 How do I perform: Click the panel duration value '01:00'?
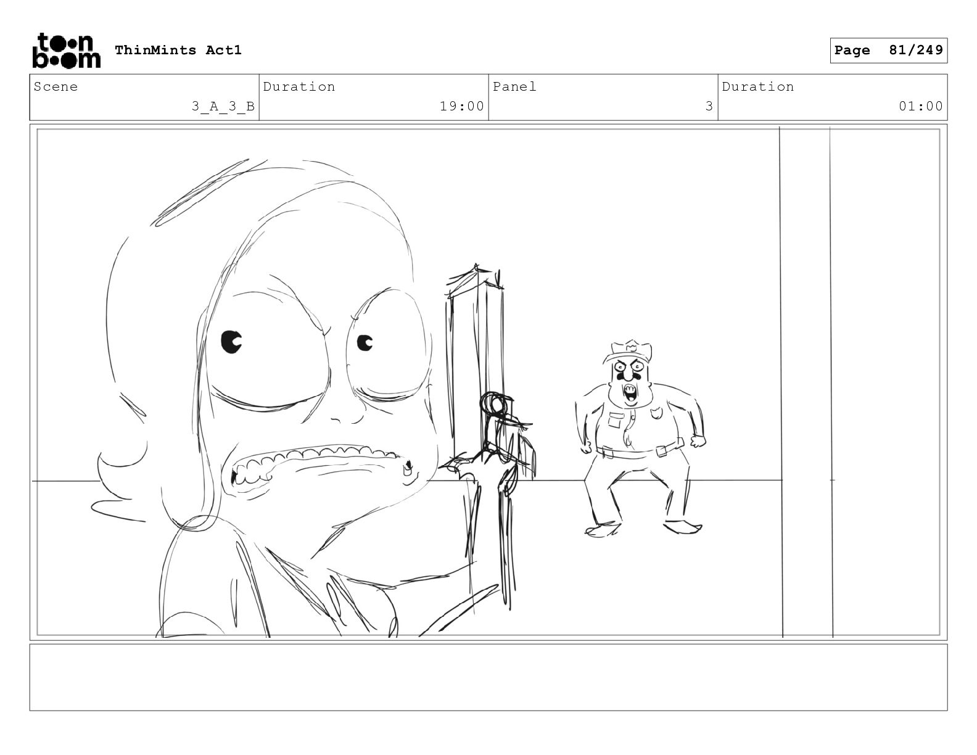click(x=921, y=107)
